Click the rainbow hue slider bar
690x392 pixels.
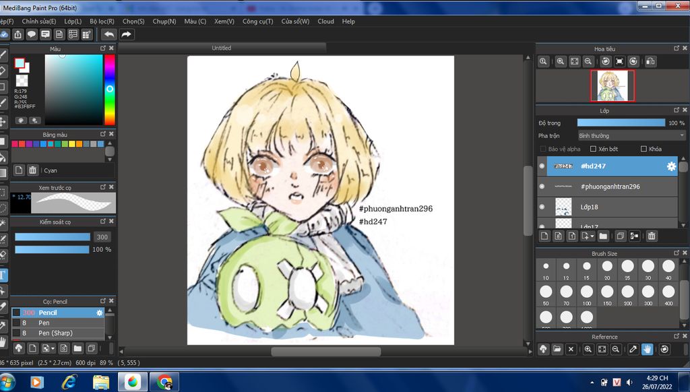[110, 90]
